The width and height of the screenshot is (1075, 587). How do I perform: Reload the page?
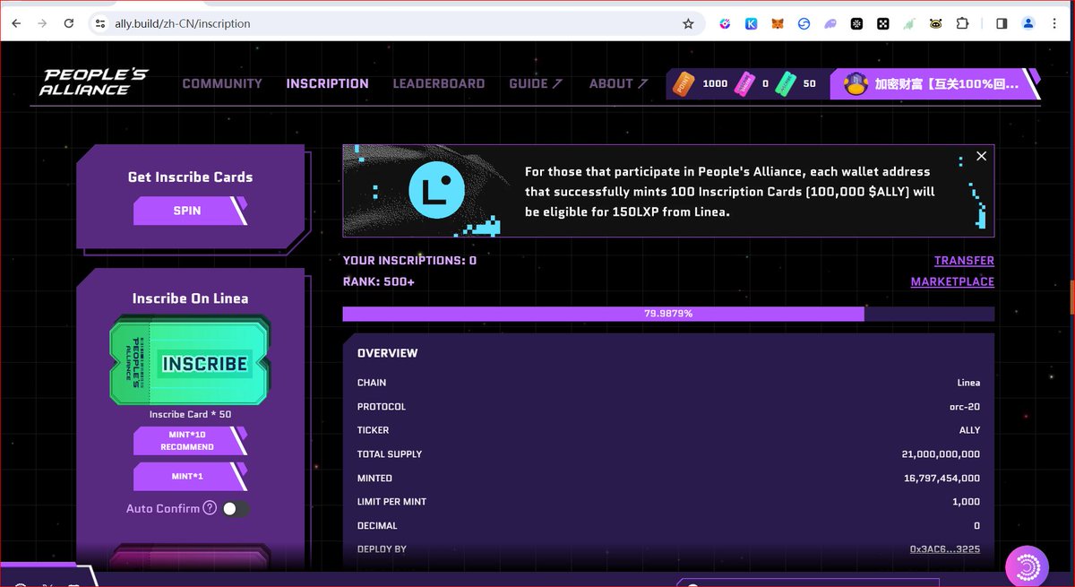(x=69, y=24)
